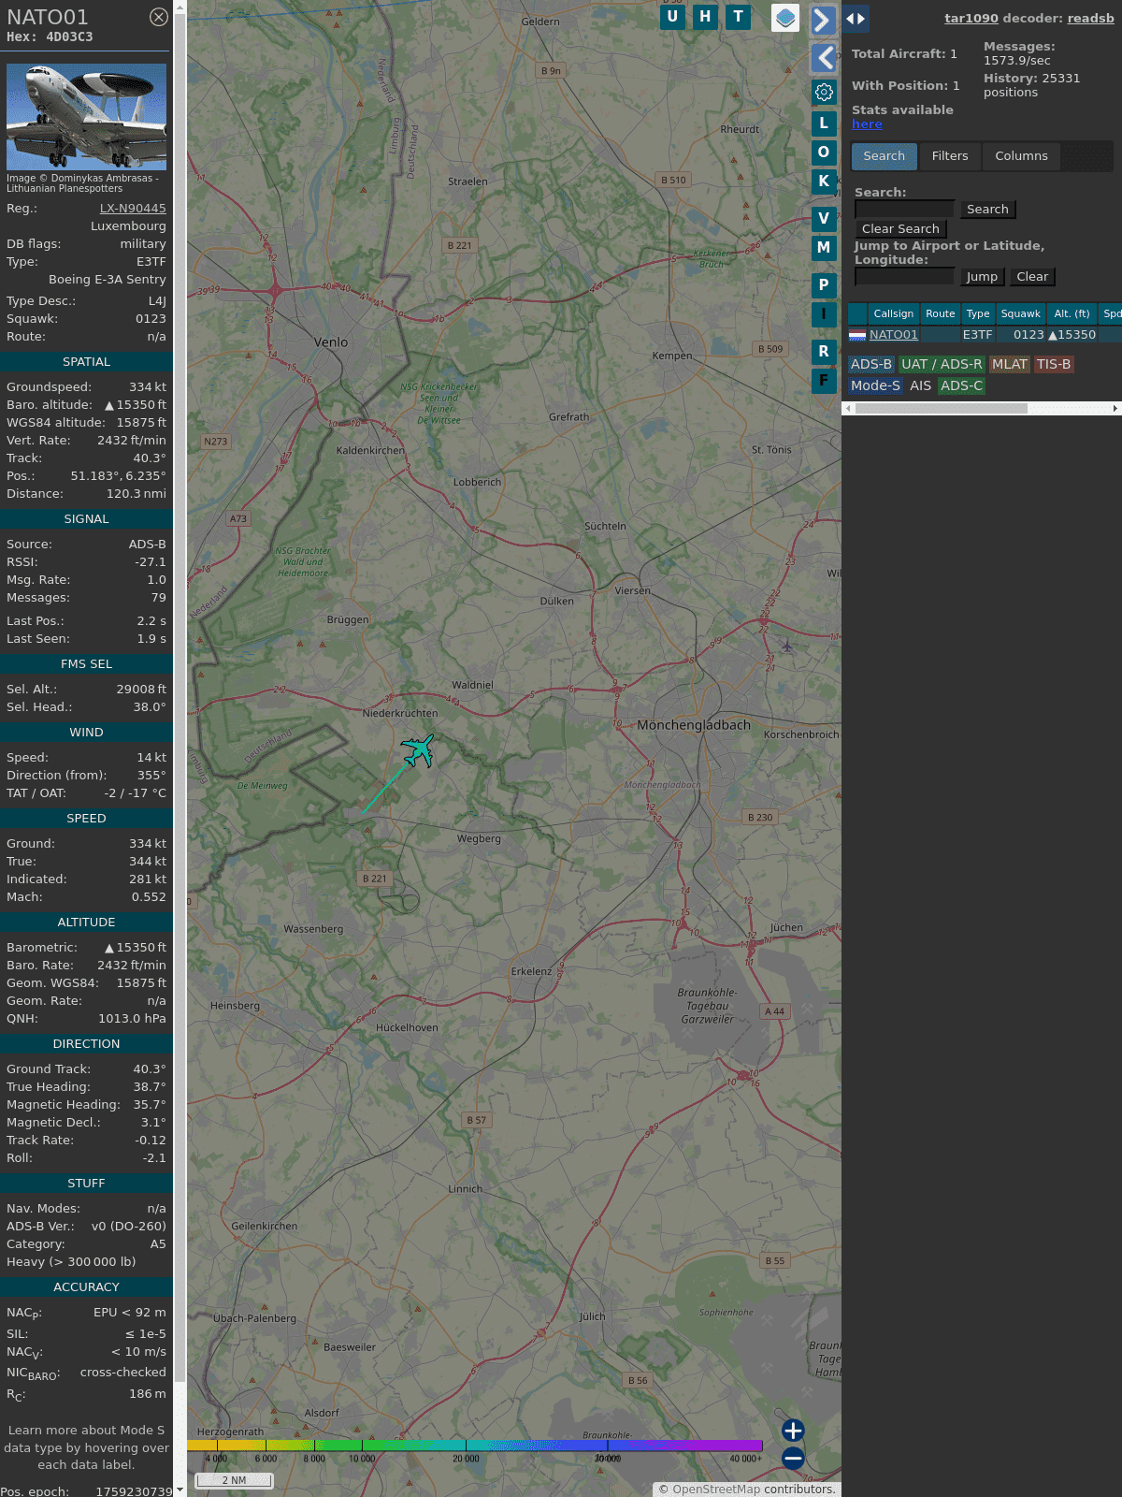Toggle the UAT / ADS-R source legend
Image resolution: width=1122 pixels, height=1497 pixels.
click(x=942, y=365)
